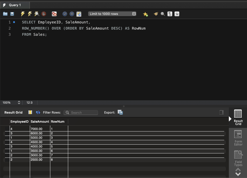The image size is (247, 178).
Task: Toggle continue-on-error for SQL script execution
Action: click(54, 14)
